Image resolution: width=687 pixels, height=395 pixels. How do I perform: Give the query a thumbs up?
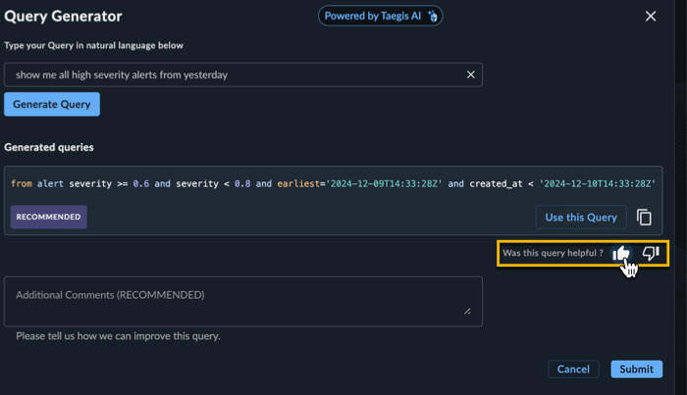pyautogui.click(x=621, y=253)
